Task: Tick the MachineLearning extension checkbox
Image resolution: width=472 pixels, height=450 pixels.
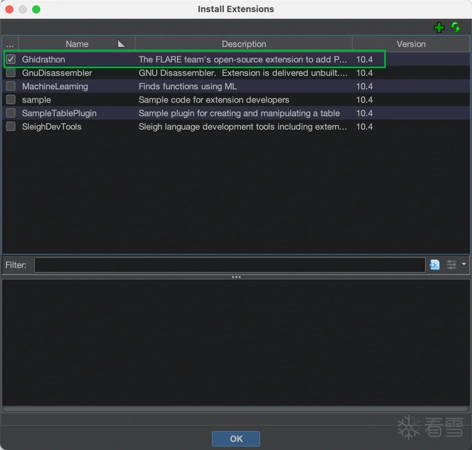Action: (11, 86)
